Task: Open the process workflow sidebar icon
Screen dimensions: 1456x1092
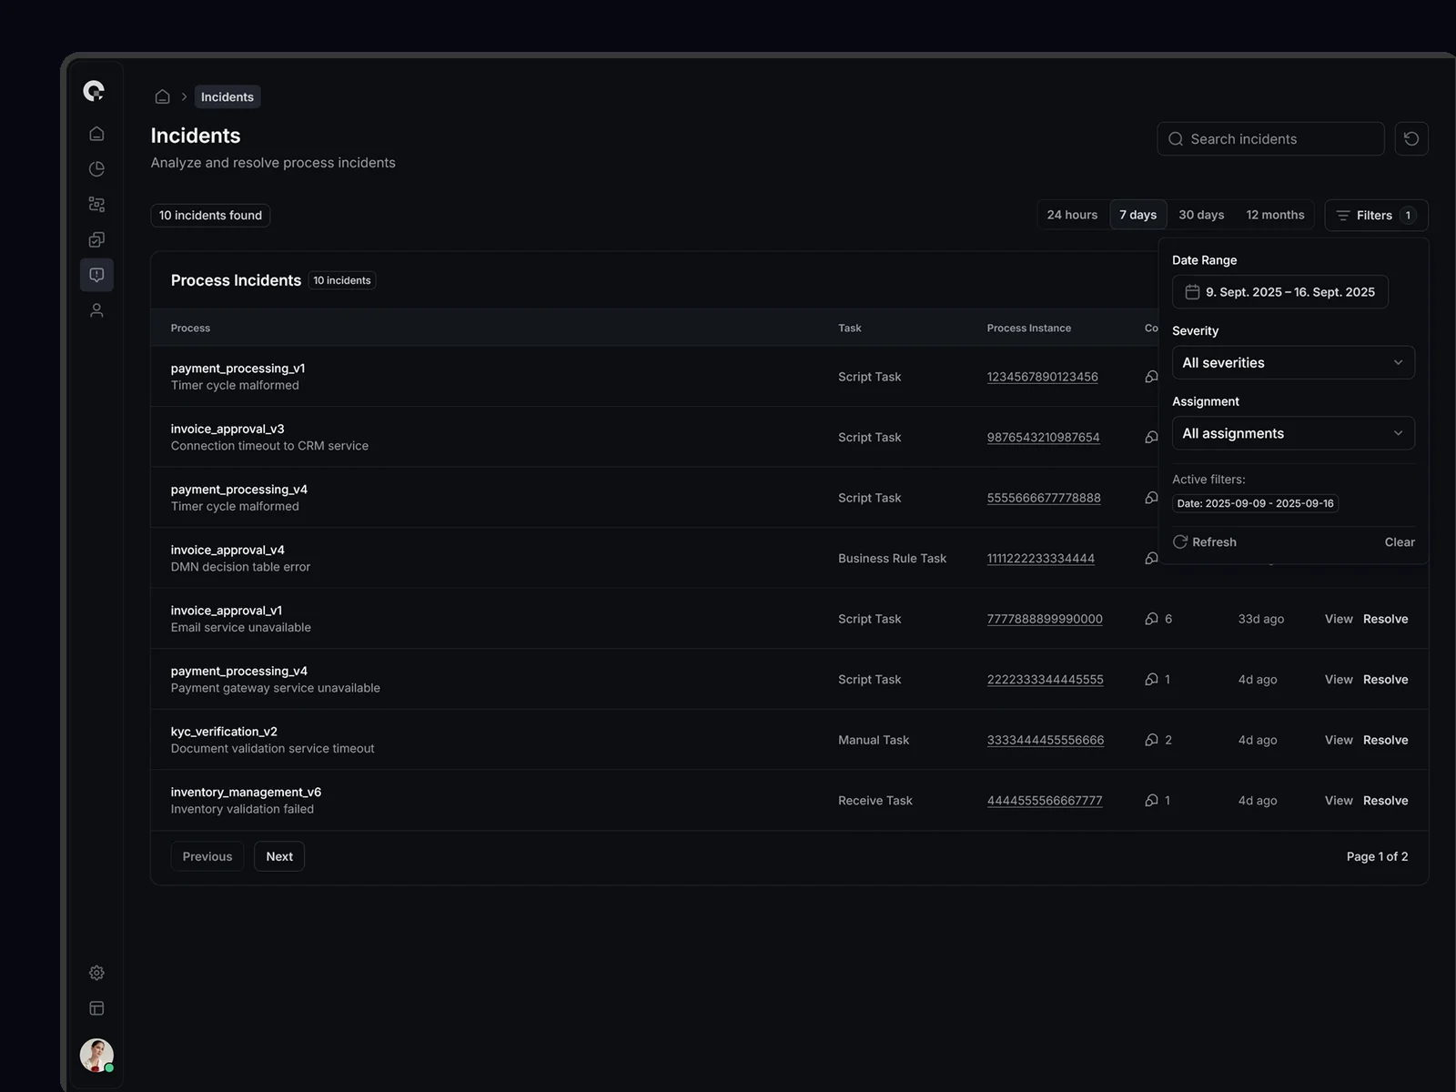Action: 96,205
